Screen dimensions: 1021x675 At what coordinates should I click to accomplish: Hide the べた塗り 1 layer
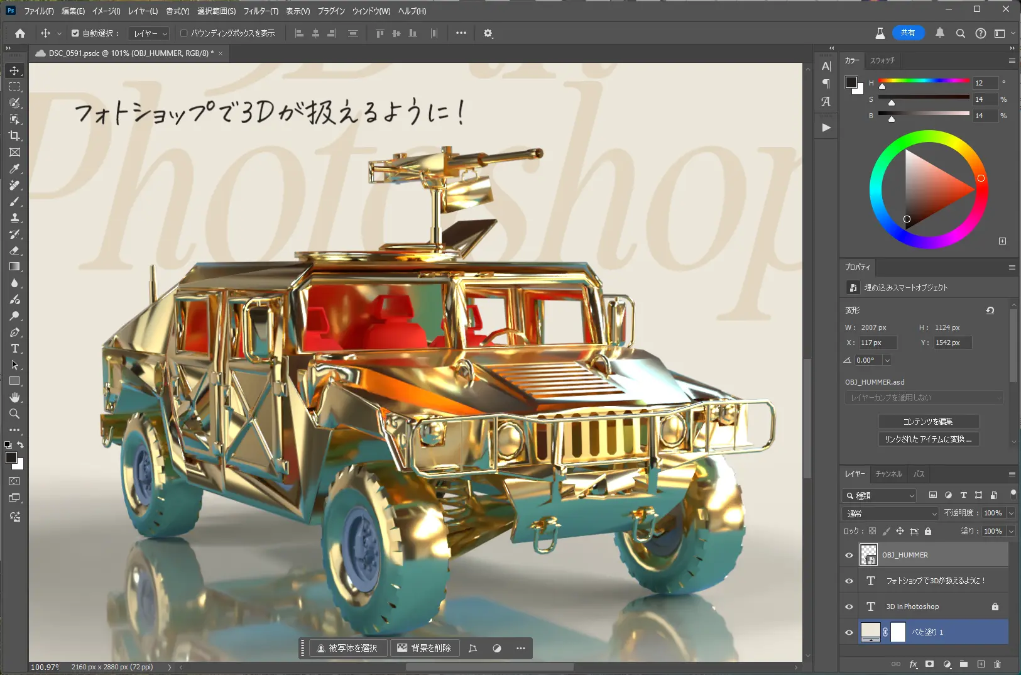click(849, 632)
